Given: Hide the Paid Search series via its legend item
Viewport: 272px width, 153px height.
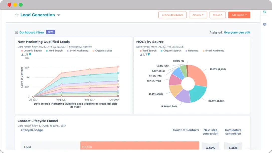Looking at the screenshot, I should [54, 51].
